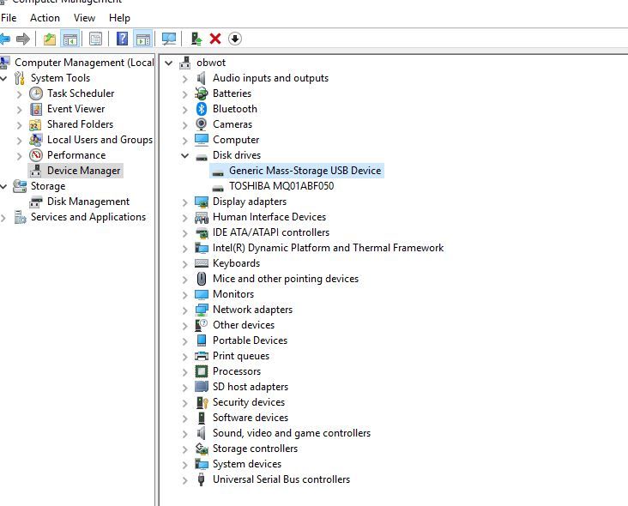The width and height of the screenshot is (628, 506).
Task: Open the View menu
Action: pos(84,17)
